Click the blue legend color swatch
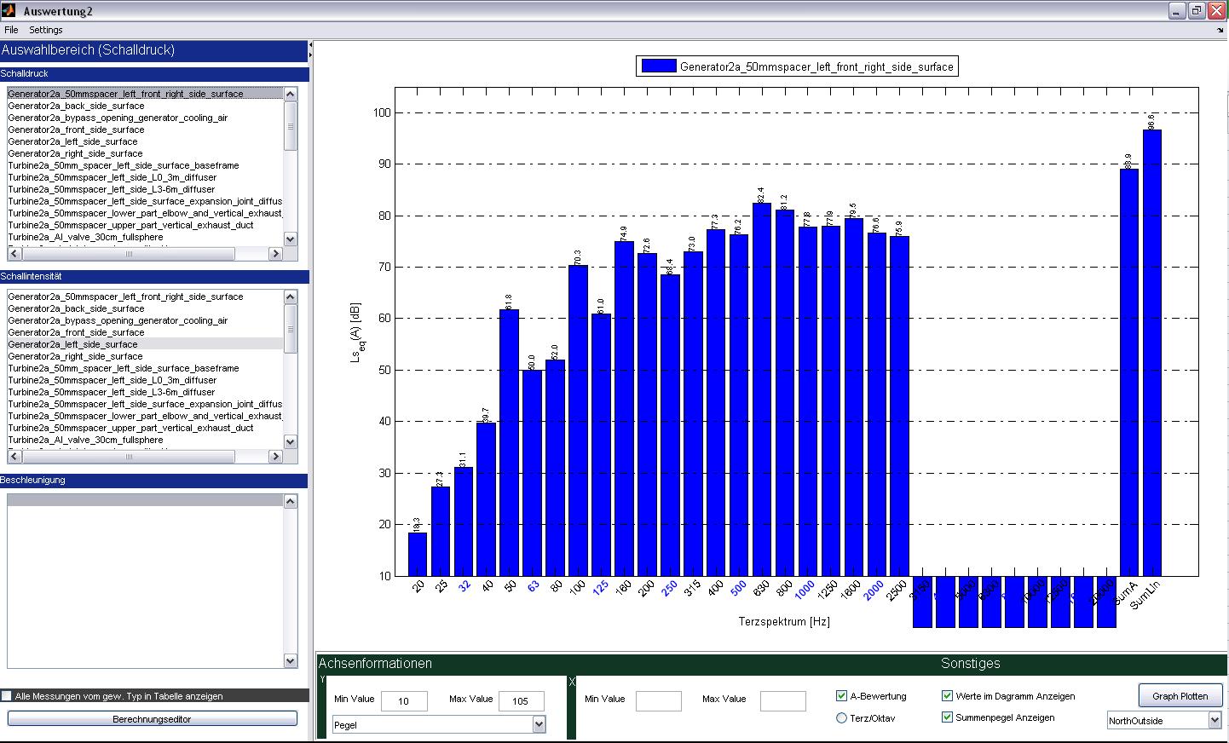1229x743 pixels. click(x=658, y=66)
